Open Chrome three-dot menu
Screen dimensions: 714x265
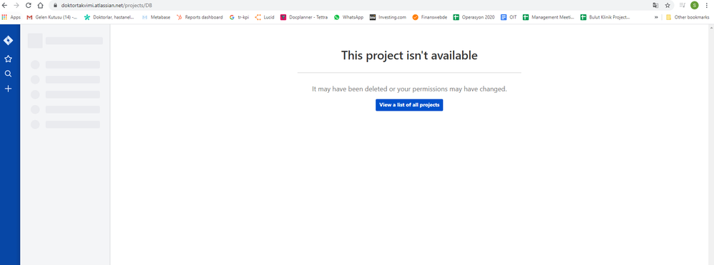707,6
